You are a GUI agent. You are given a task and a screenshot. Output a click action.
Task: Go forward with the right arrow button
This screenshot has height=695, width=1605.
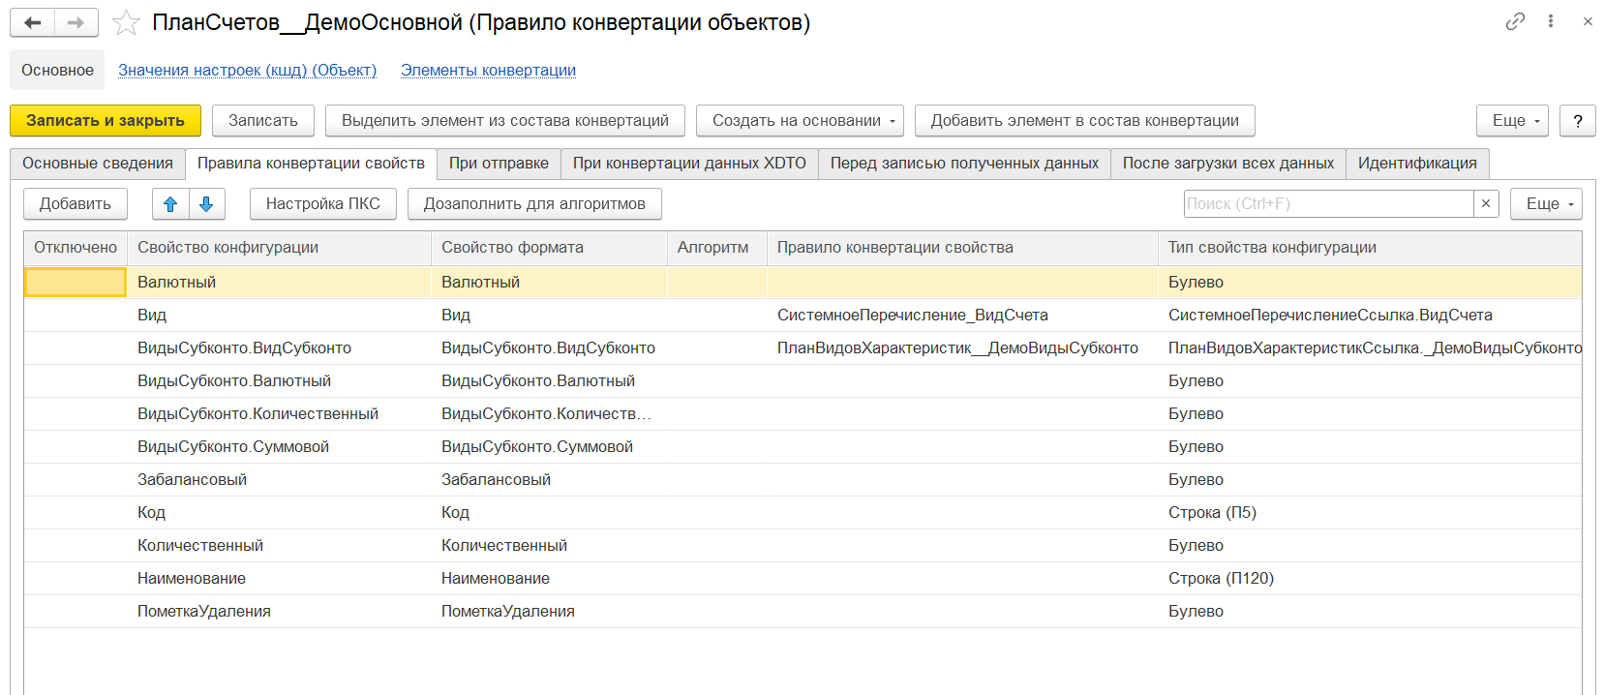tap(76, 22)
